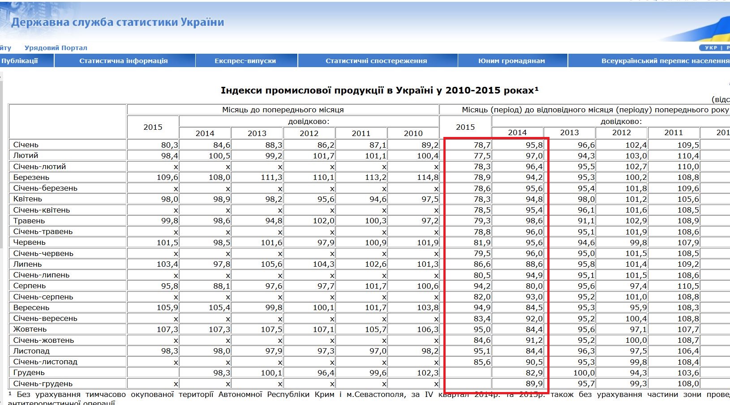Click the page heading Індекси промислової продукції
Image resolution: width=730 pixels, height=405 pixels.
click(379, 90)
